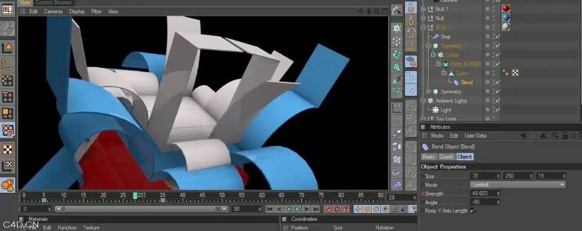Click the Attributes back arrow icon
582x231 pixels.
point(523,136)
